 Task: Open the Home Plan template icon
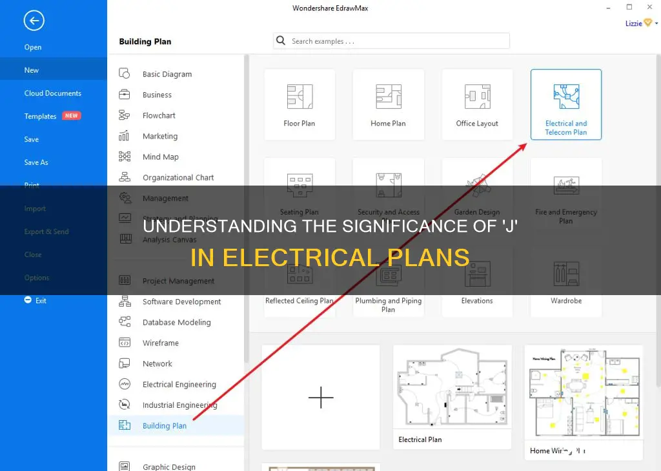[x=388, y=97]
